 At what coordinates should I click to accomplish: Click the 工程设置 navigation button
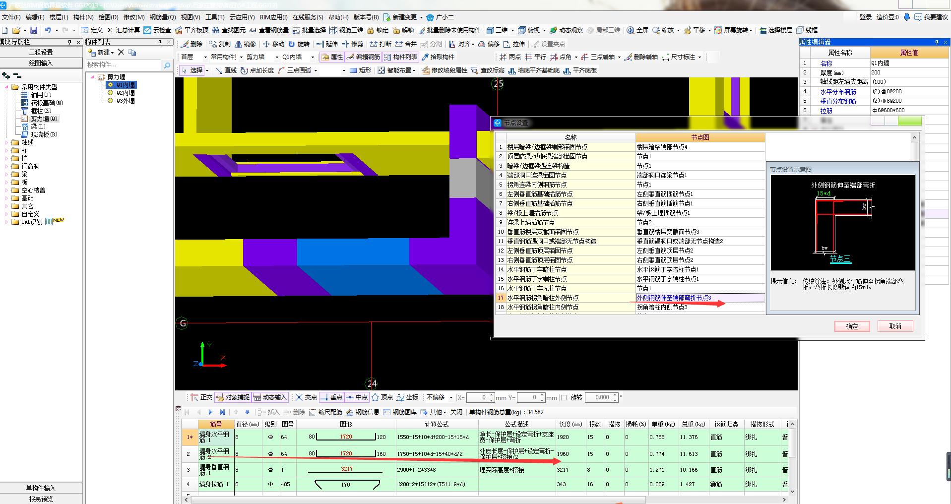[41, 52]
